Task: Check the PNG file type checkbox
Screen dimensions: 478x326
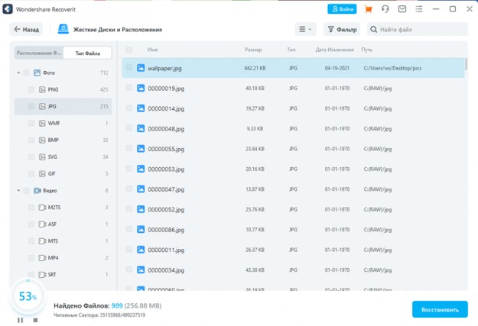Action: (x=31, y=89)
